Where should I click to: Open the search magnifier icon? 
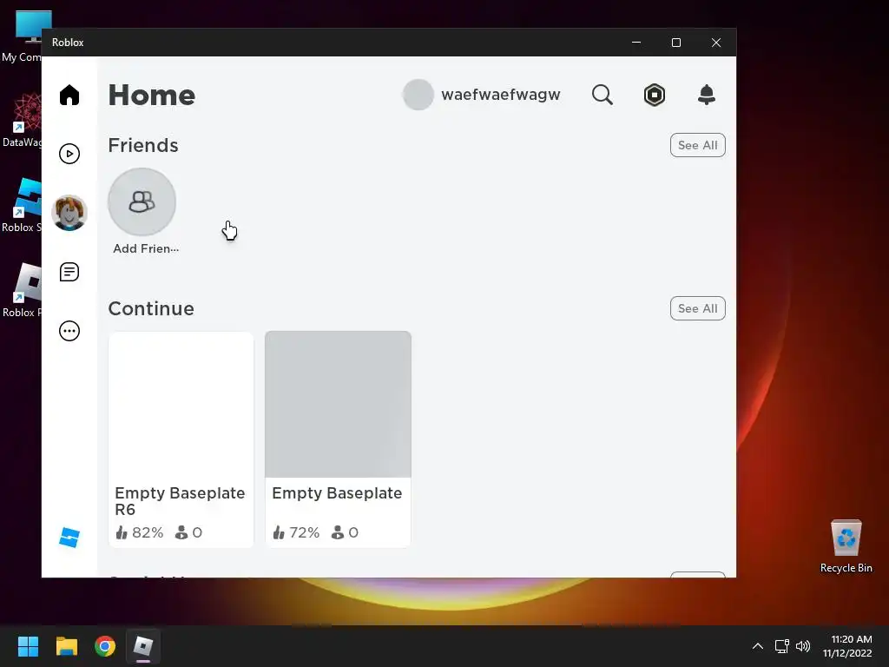click(x=603, y=95)
